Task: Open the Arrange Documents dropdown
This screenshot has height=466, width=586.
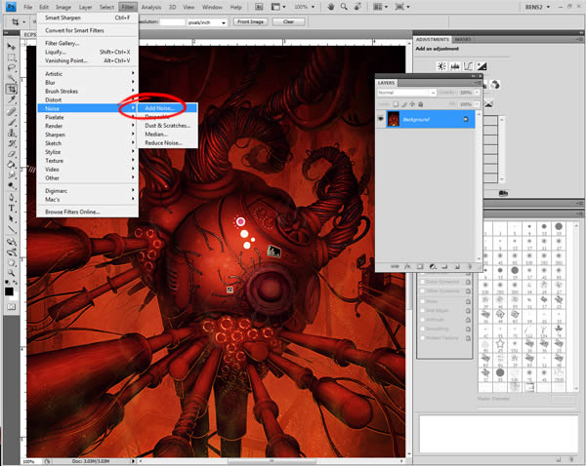Action: tap(381, 7)
